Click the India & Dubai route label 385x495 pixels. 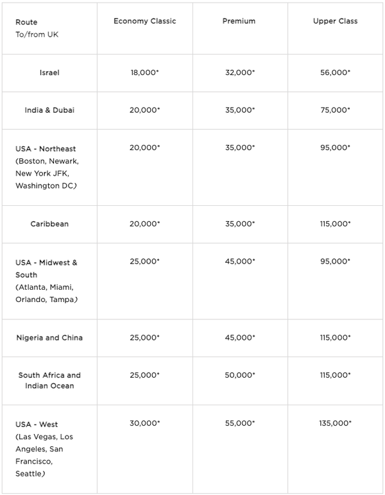coord(49,110)
